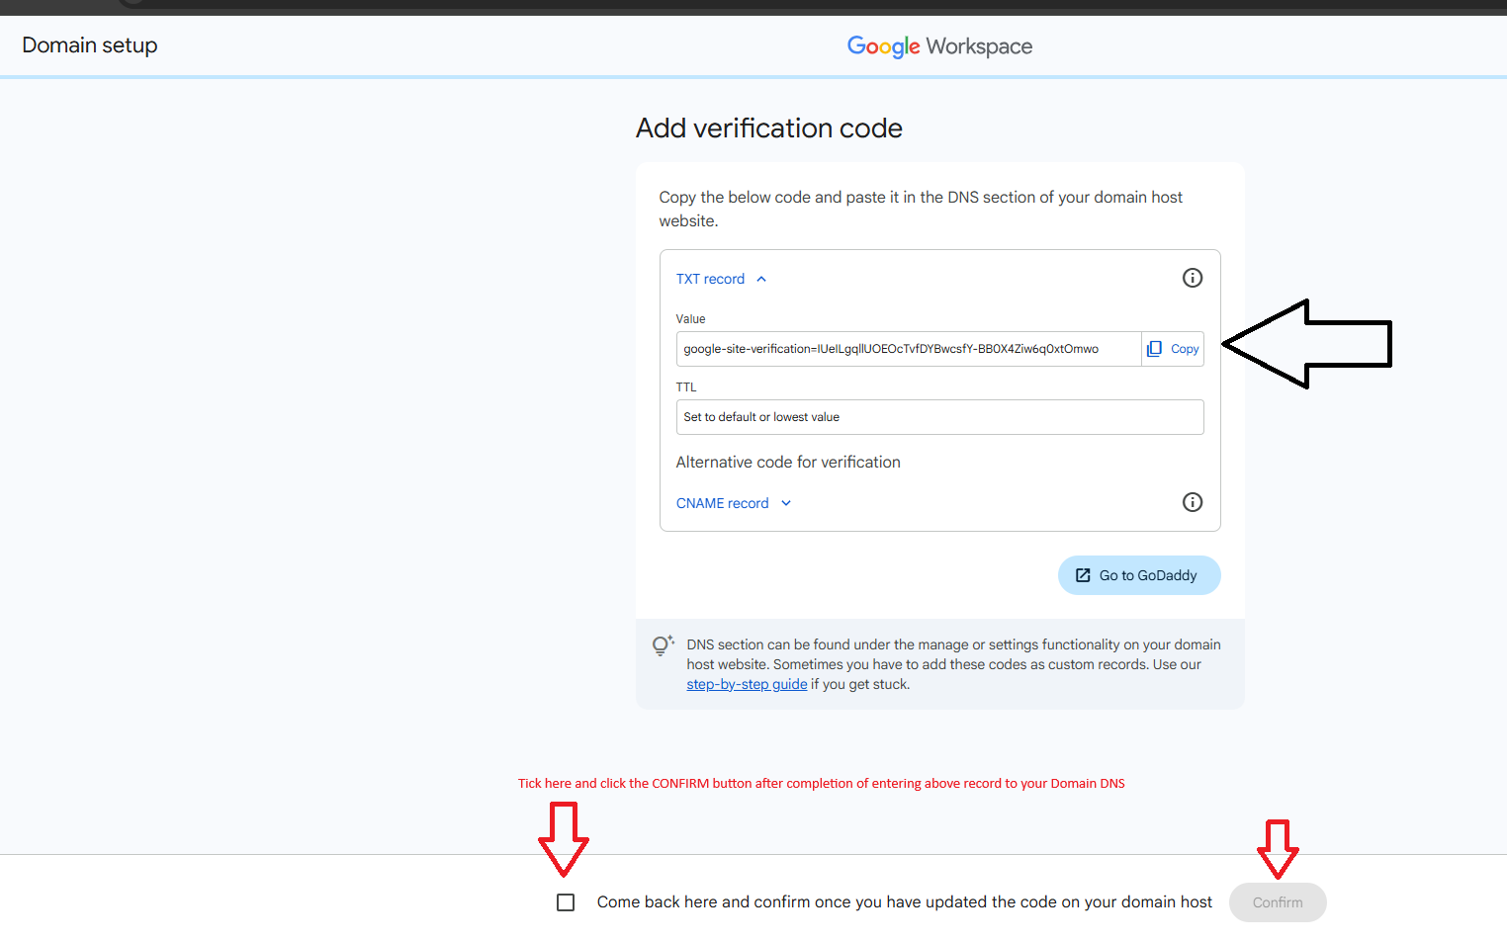Click the TTL field
1507x941 pixels.
click(x=939, y=417)
